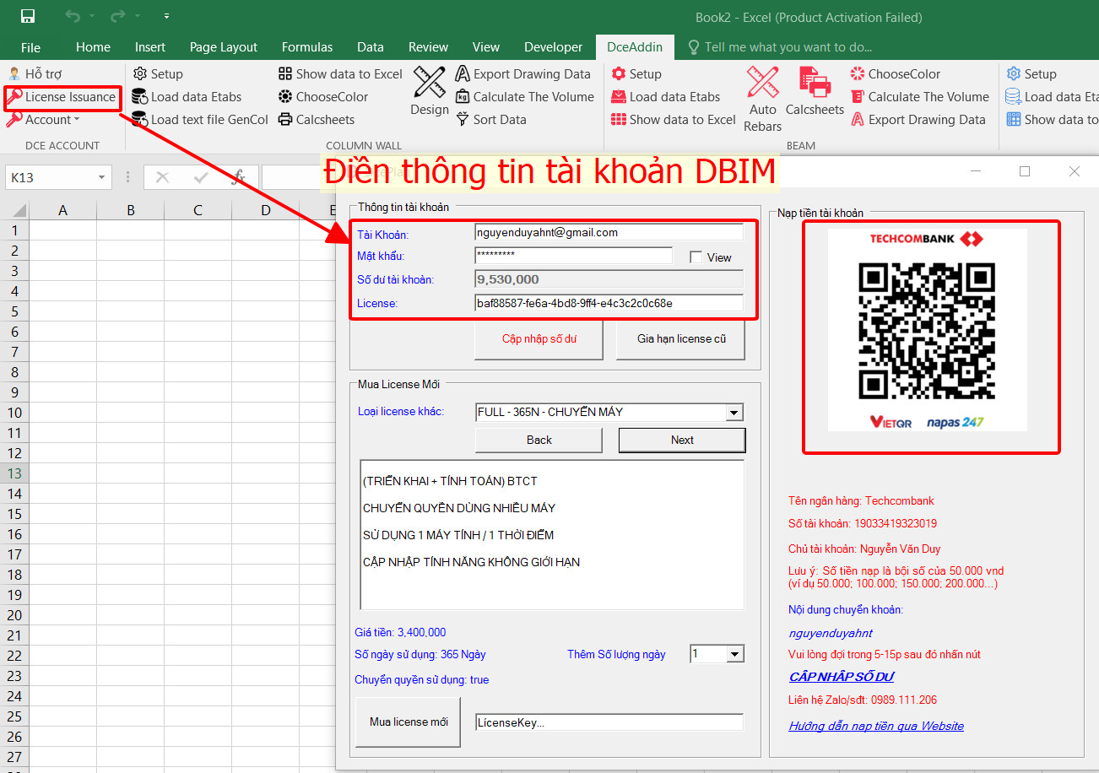Click the Tài Khoản email field

609,232
